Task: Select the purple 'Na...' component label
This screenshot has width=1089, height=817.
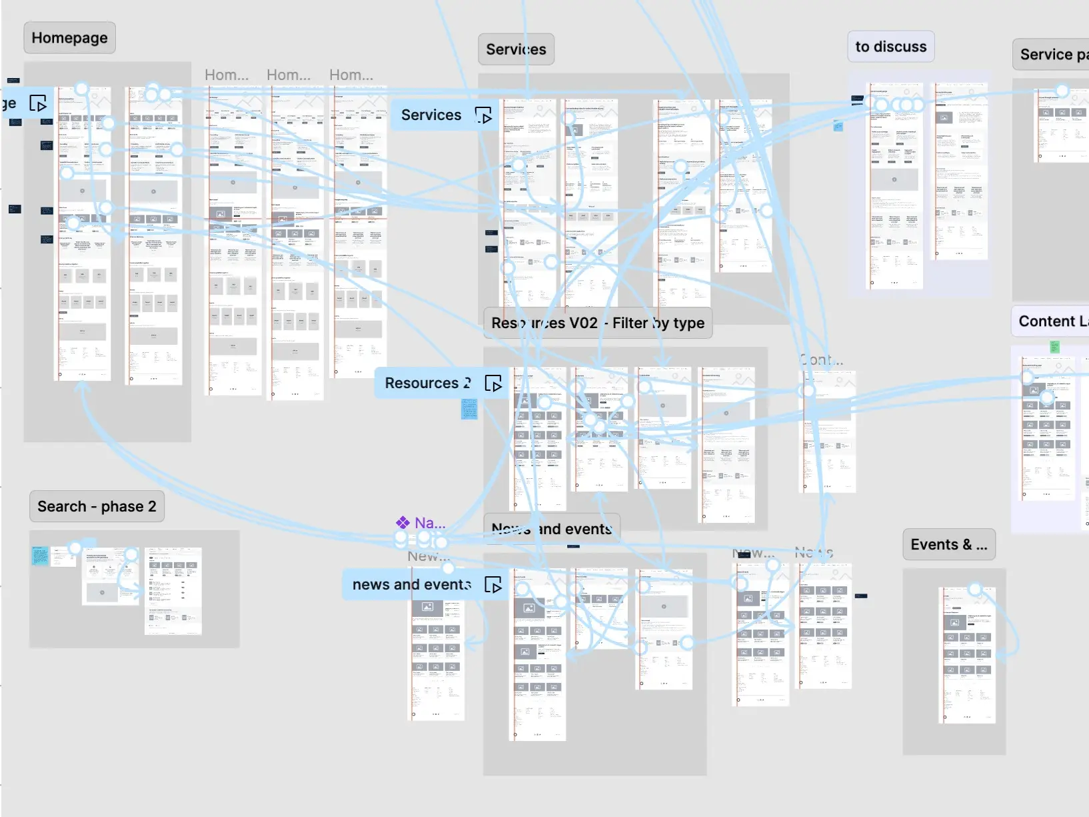Action: pyautogui.click(x=430, y=523)
